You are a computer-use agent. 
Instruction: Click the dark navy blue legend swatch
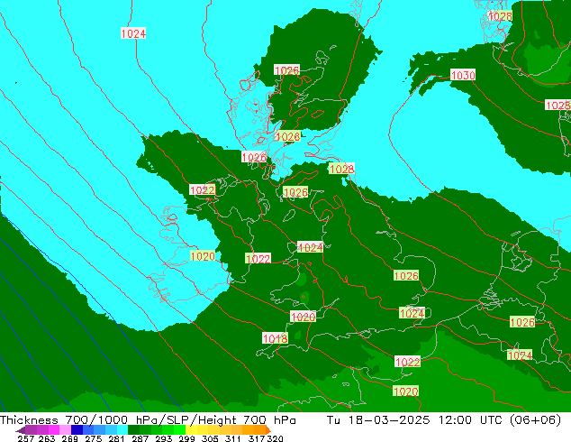pyautogui.click(x=77, y=429)
